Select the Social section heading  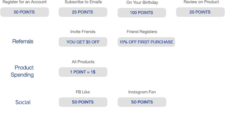(23, 102)
